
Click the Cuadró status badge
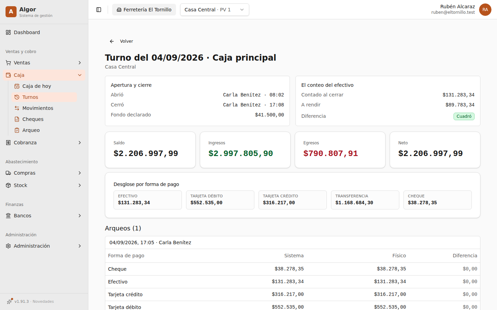point(464,116)
